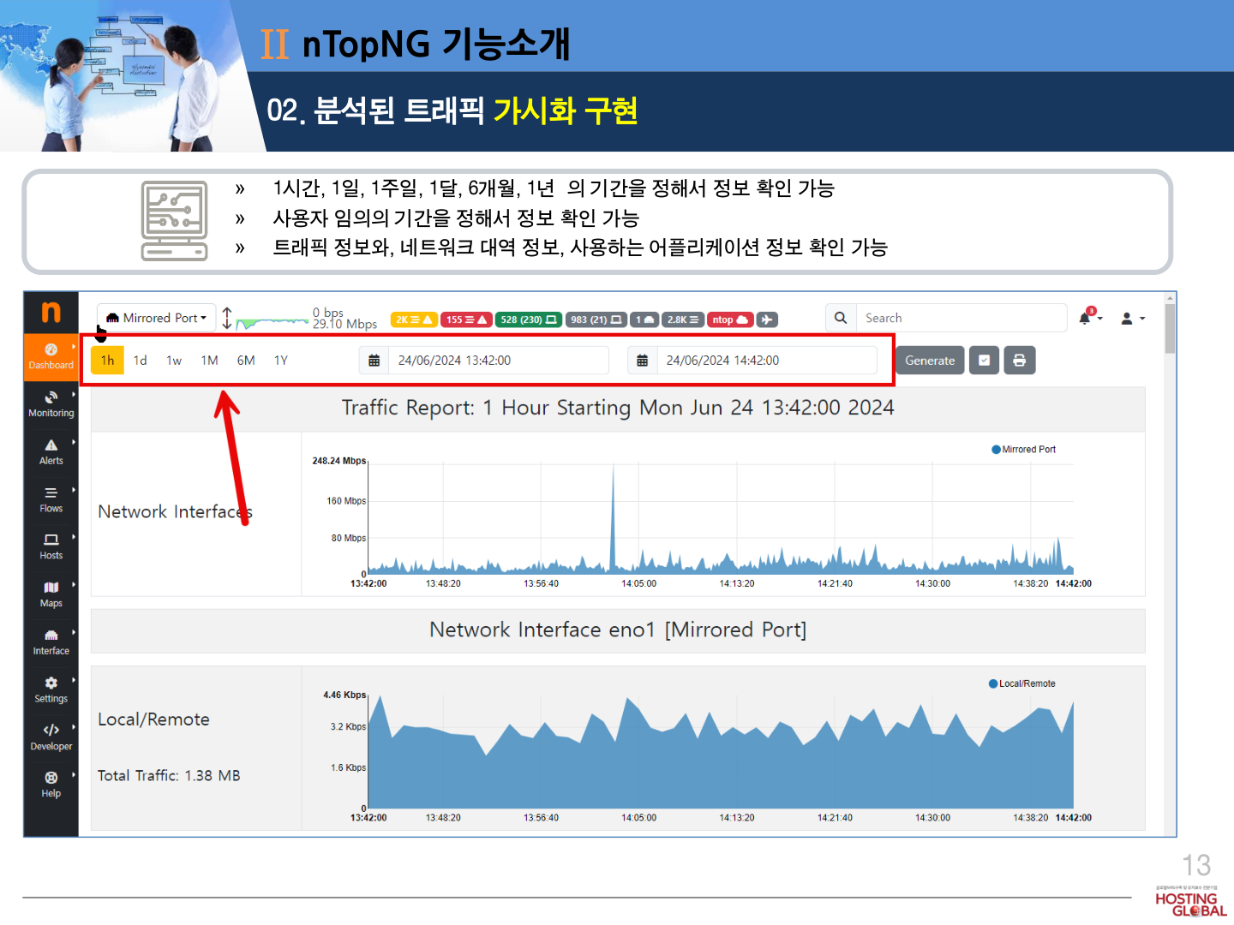Image resolution: width=1234 pixels, height=925 pixels.
Task: Click the Local/Remote row label
Action: [x=153, y=719]
